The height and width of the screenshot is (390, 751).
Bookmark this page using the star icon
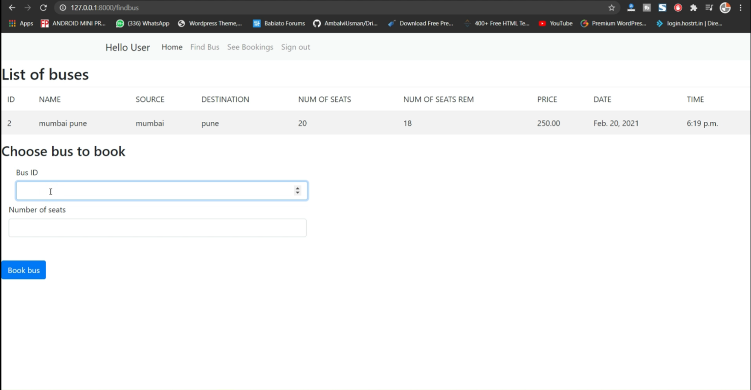[x=612, y=8]
